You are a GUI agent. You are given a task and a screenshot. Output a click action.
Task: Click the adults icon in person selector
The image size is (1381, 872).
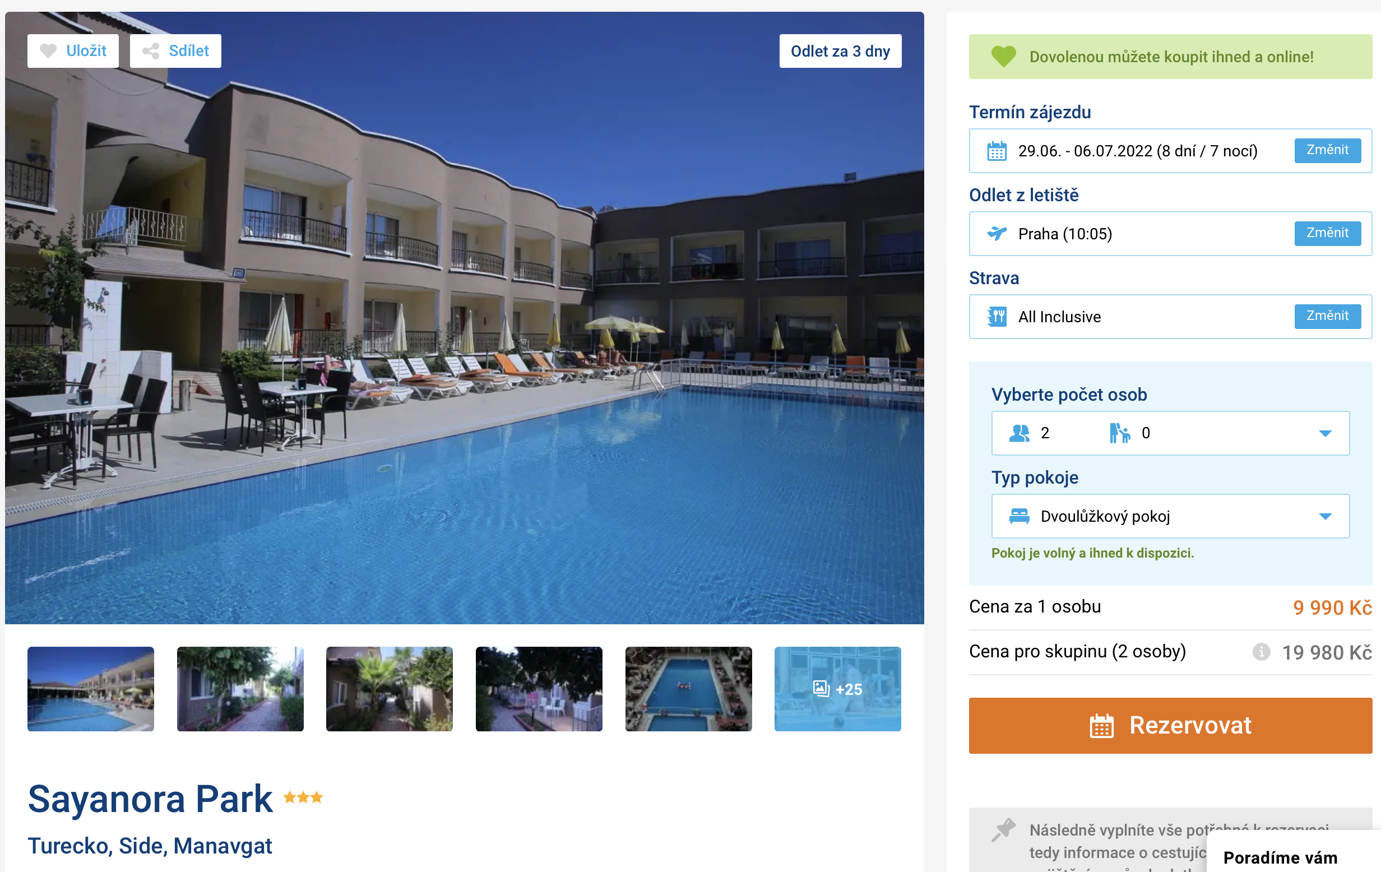pos(1019,433)
